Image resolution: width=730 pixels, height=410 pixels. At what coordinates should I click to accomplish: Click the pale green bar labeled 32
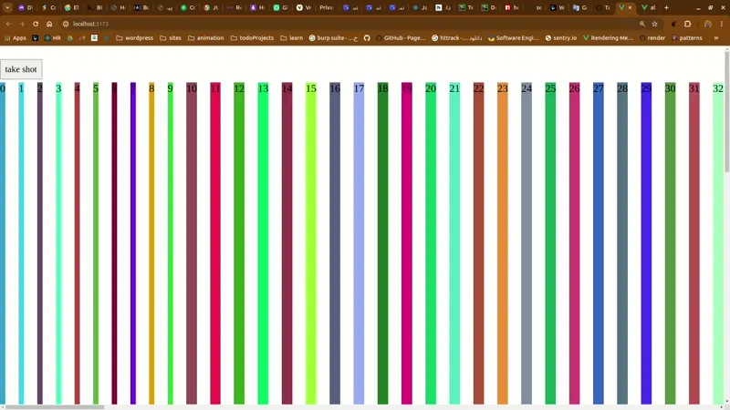(x=718, y=242)
